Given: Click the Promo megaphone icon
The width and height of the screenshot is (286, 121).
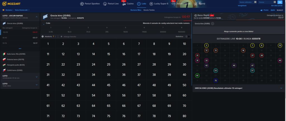Looking at the screenshot, I should [261, 10].
